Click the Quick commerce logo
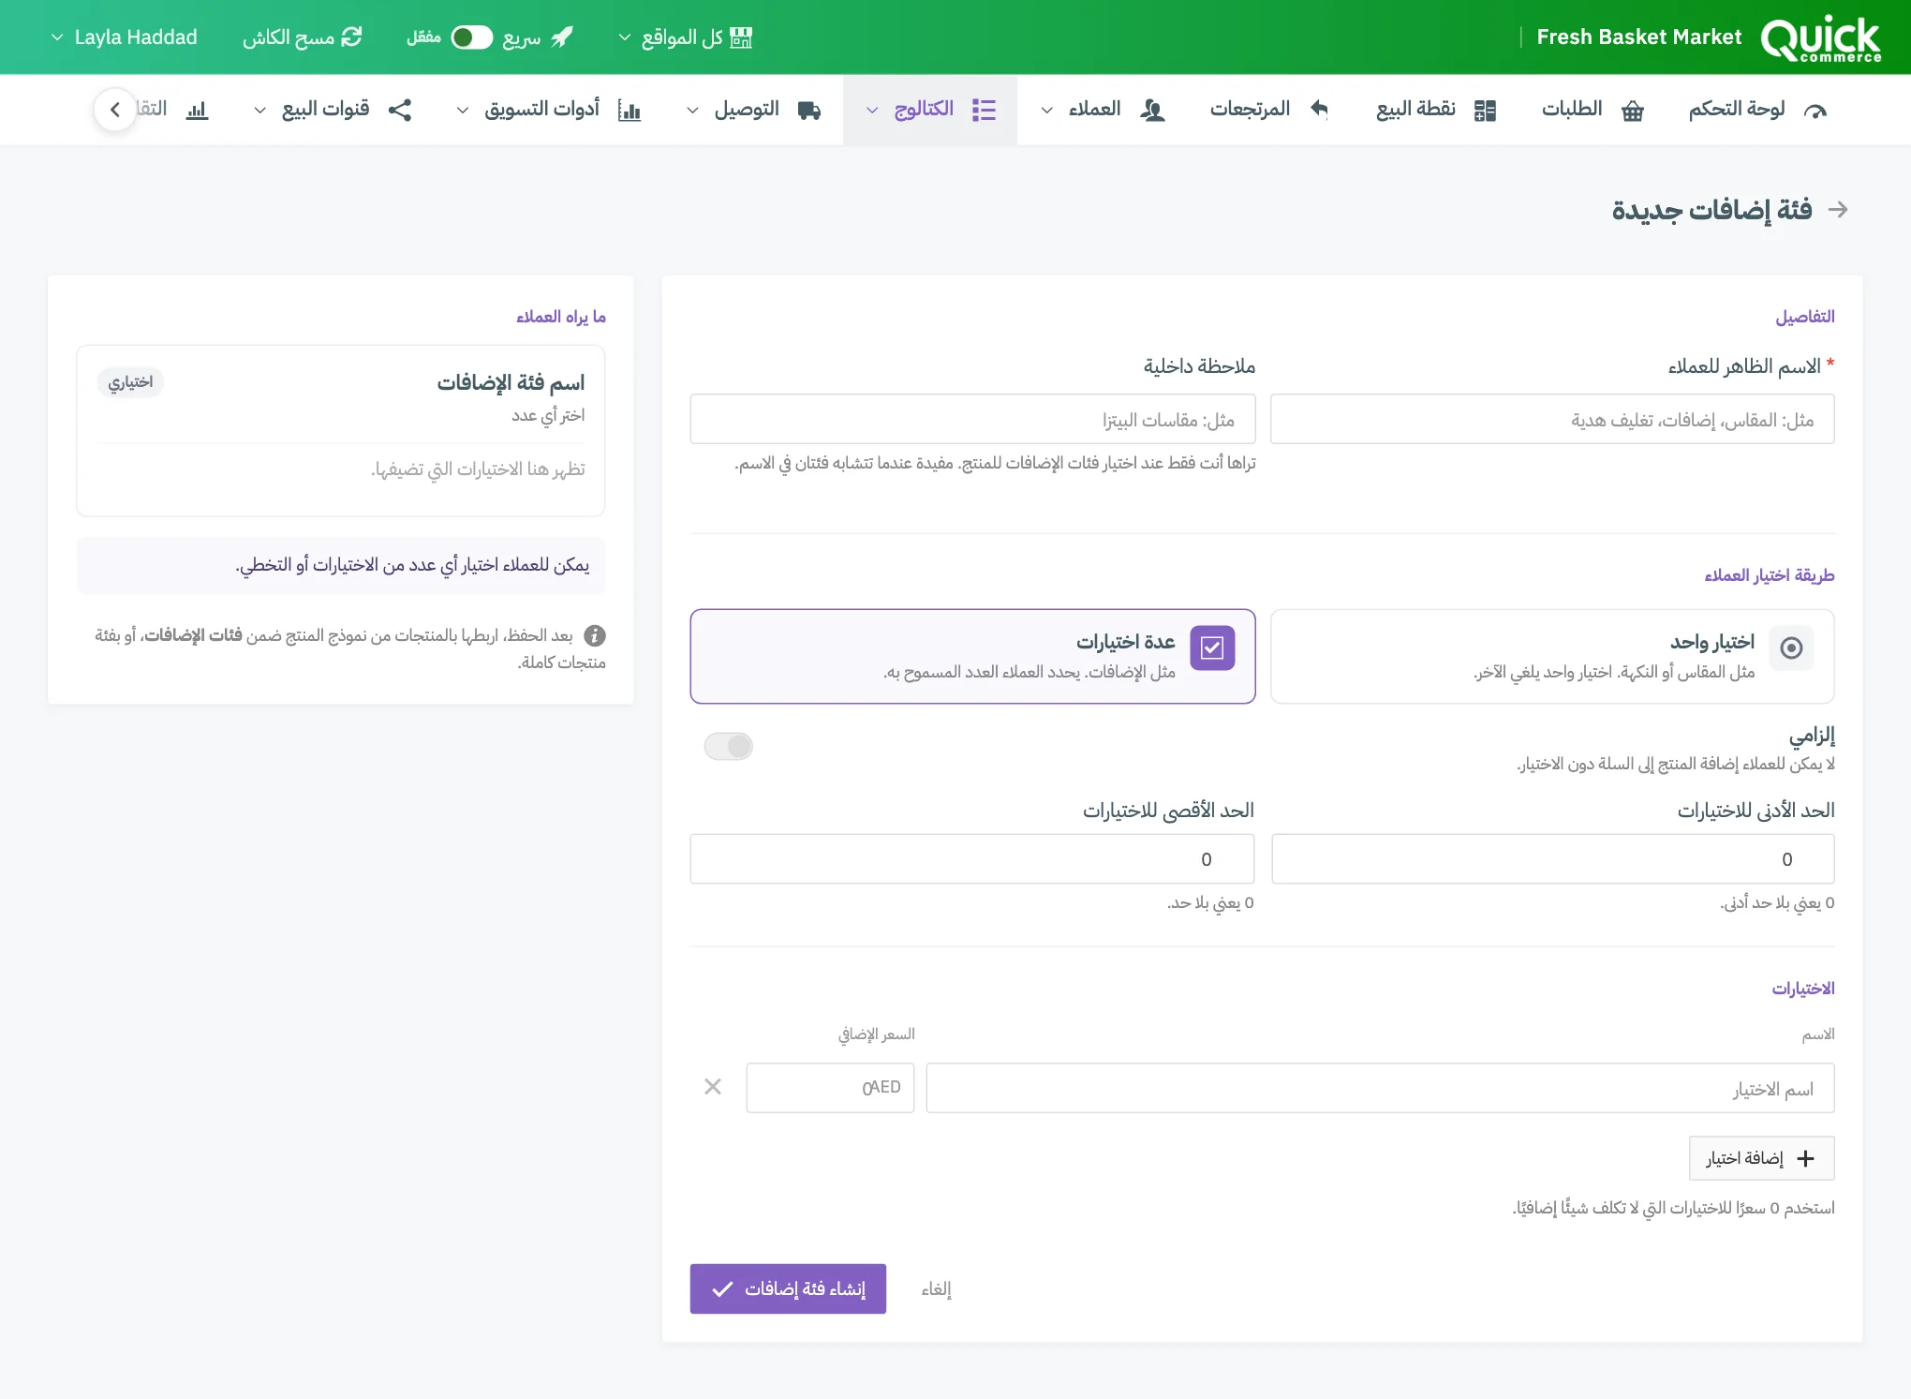Viewport: 1911px width, 1399px height. [x=1820, y=38]
